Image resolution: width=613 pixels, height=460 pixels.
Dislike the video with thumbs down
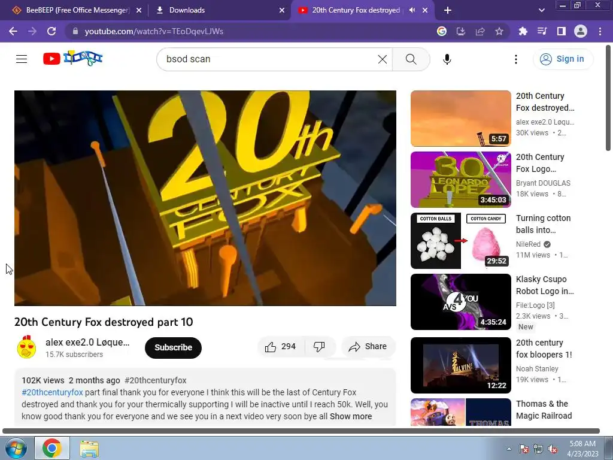pos(320,347)
